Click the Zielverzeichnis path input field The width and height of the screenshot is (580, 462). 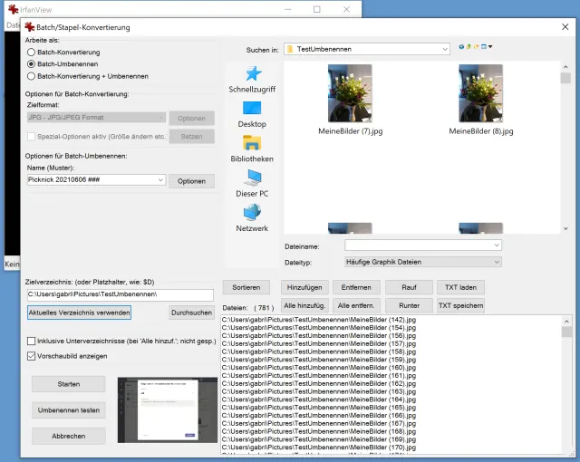pos(120,294)
